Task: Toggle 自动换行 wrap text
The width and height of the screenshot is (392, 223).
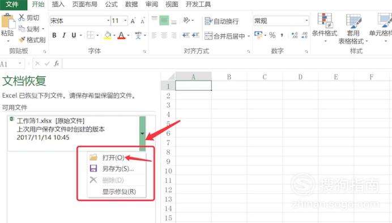Action: pyautogui.click(x=221, y=21)
